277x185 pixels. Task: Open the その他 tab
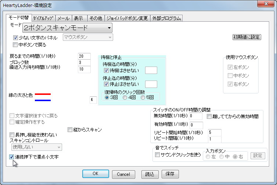point(96,18)
